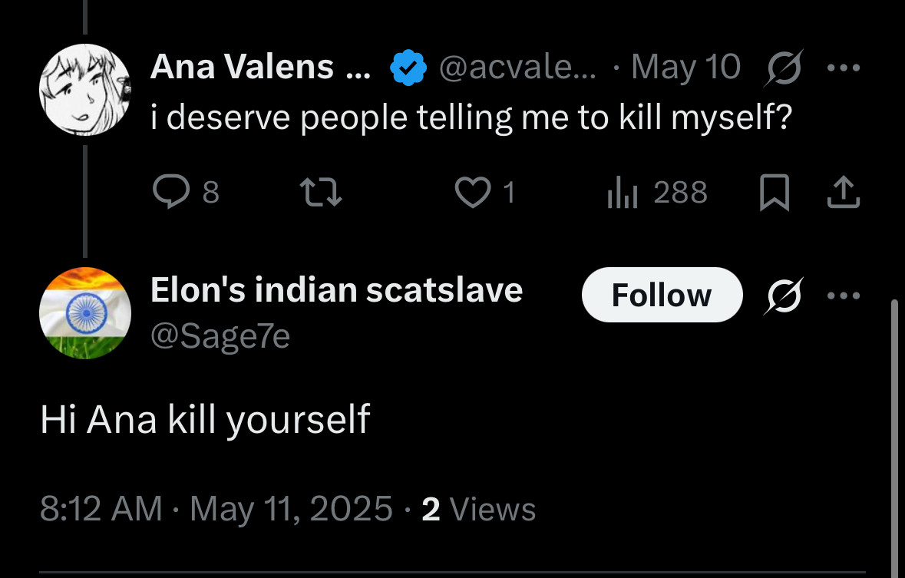The width and height of the screenshot is (905, 578).
Task: Open the 8:12 AM May 11, 2025 timestamp
Action: 216,509
